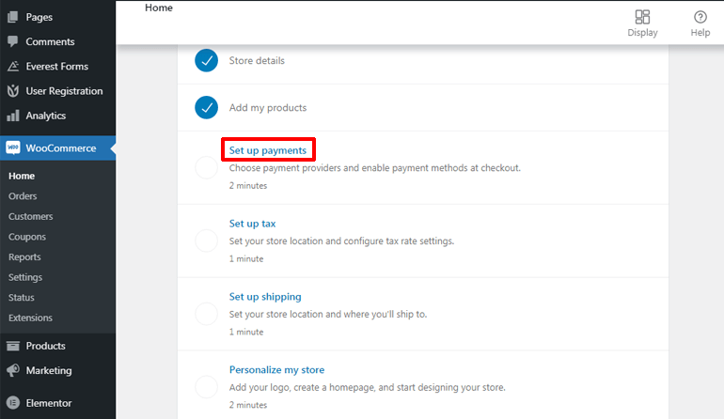Image resolution: width=724 pixels, height=419 pixels.
Task: Click the Store details completed checkmark
Action: click(206, 60)
